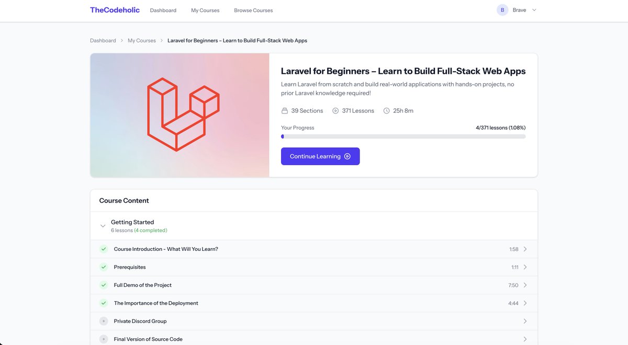
Task: Open the Full Demo of the Project lesson
Action: coord(314,285)
